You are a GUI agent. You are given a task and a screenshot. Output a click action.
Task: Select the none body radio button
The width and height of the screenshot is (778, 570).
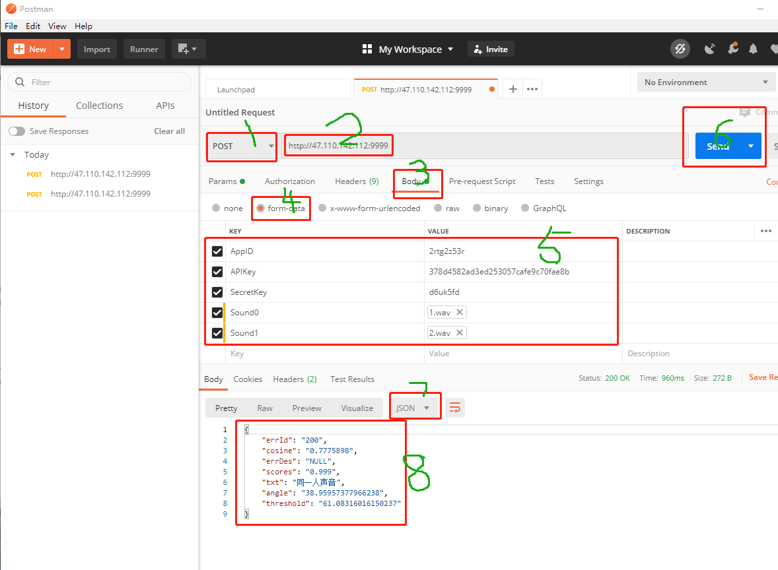(216, 208)
